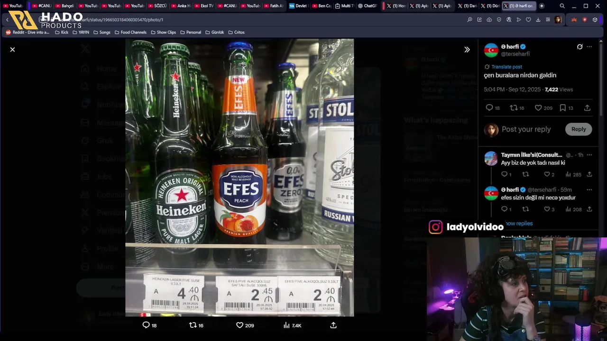Switch to the Bahçeli browser tab

click(64, 6)
